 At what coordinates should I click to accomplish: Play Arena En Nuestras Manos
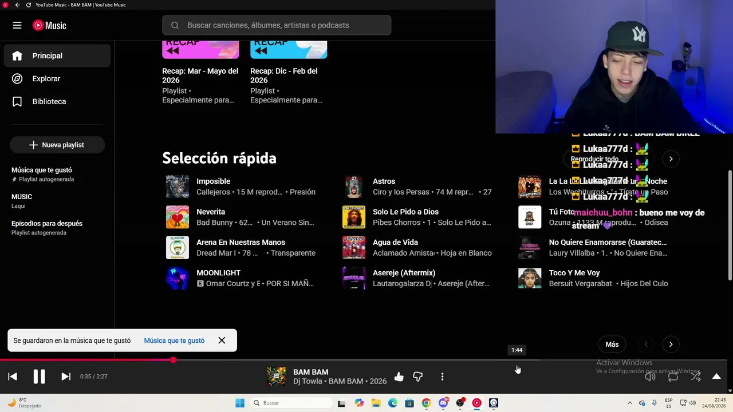click(x=241, y=243)
